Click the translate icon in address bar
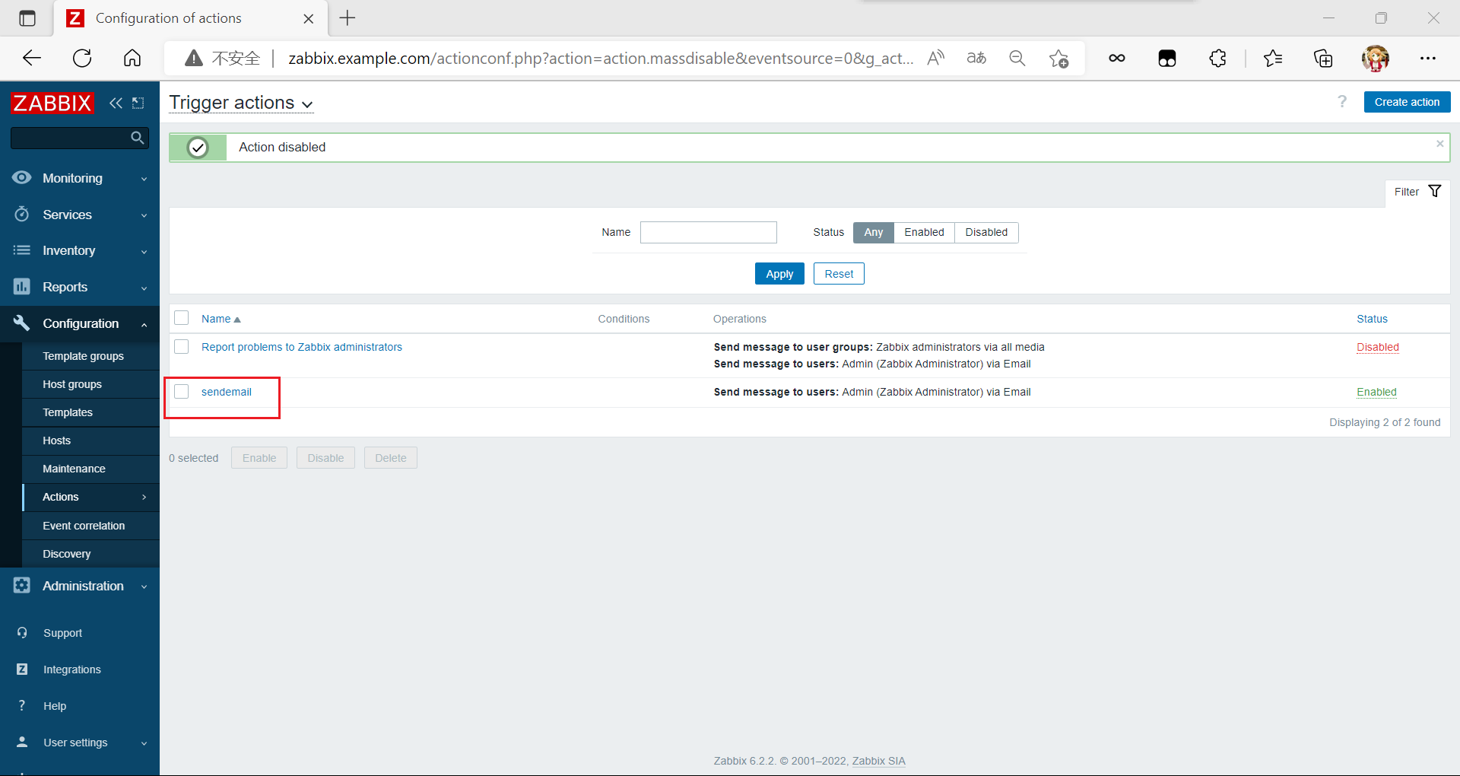This screenshot has width=1460, height=776. click(x=976, y=58)
